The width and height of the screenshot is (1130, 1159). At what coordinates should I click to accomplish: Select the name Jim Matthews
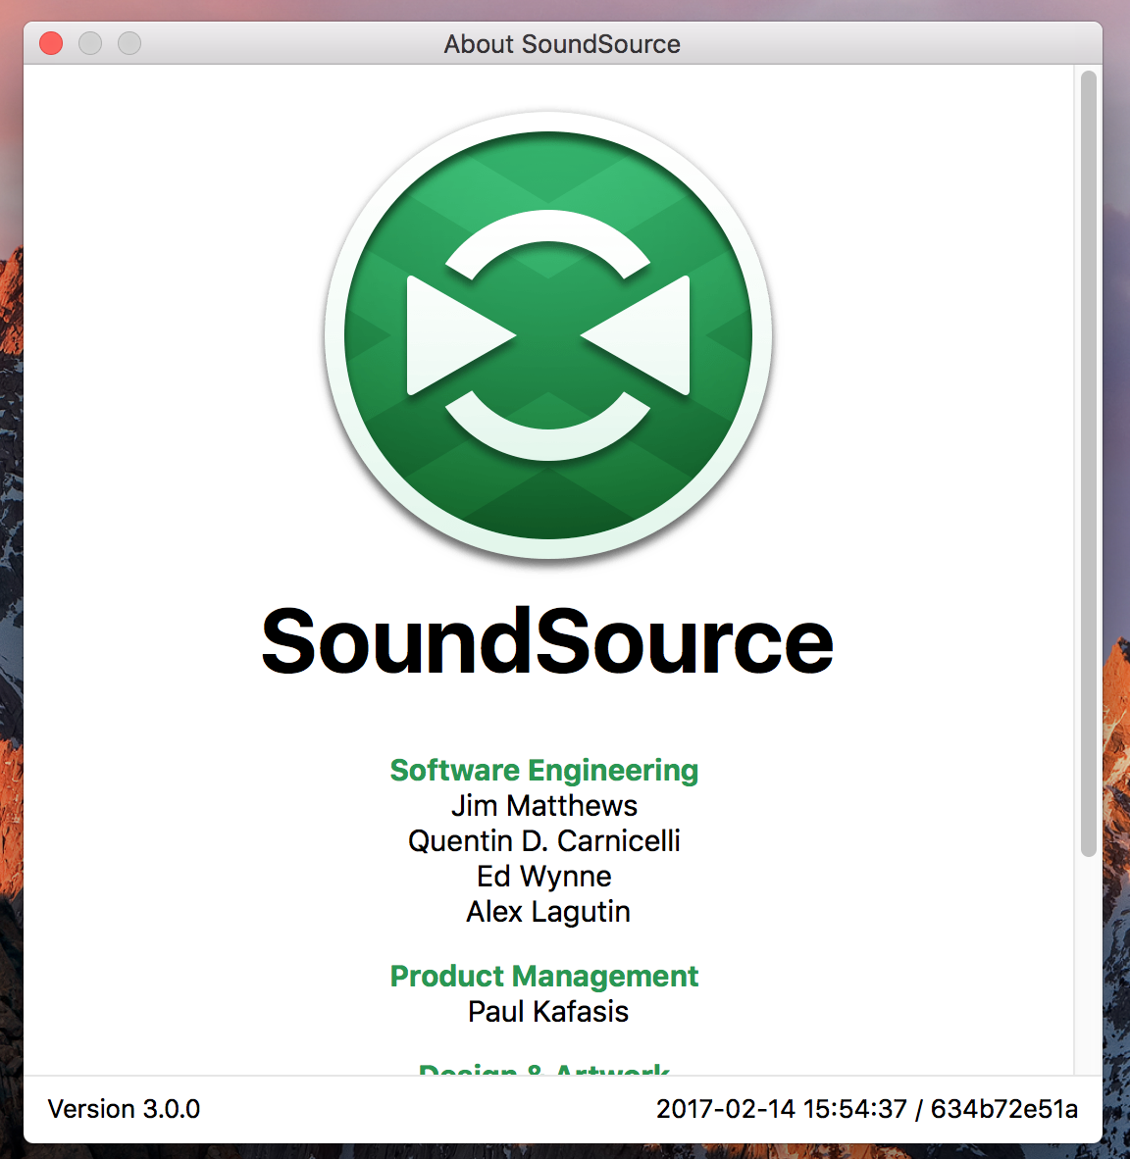[544, 806]
